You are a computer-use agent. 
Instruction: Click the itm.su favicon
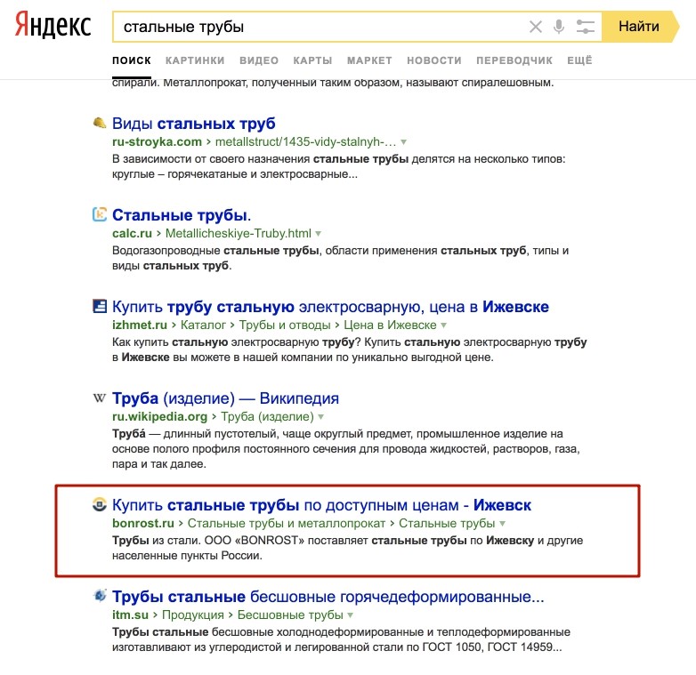(x=100, y=596)
